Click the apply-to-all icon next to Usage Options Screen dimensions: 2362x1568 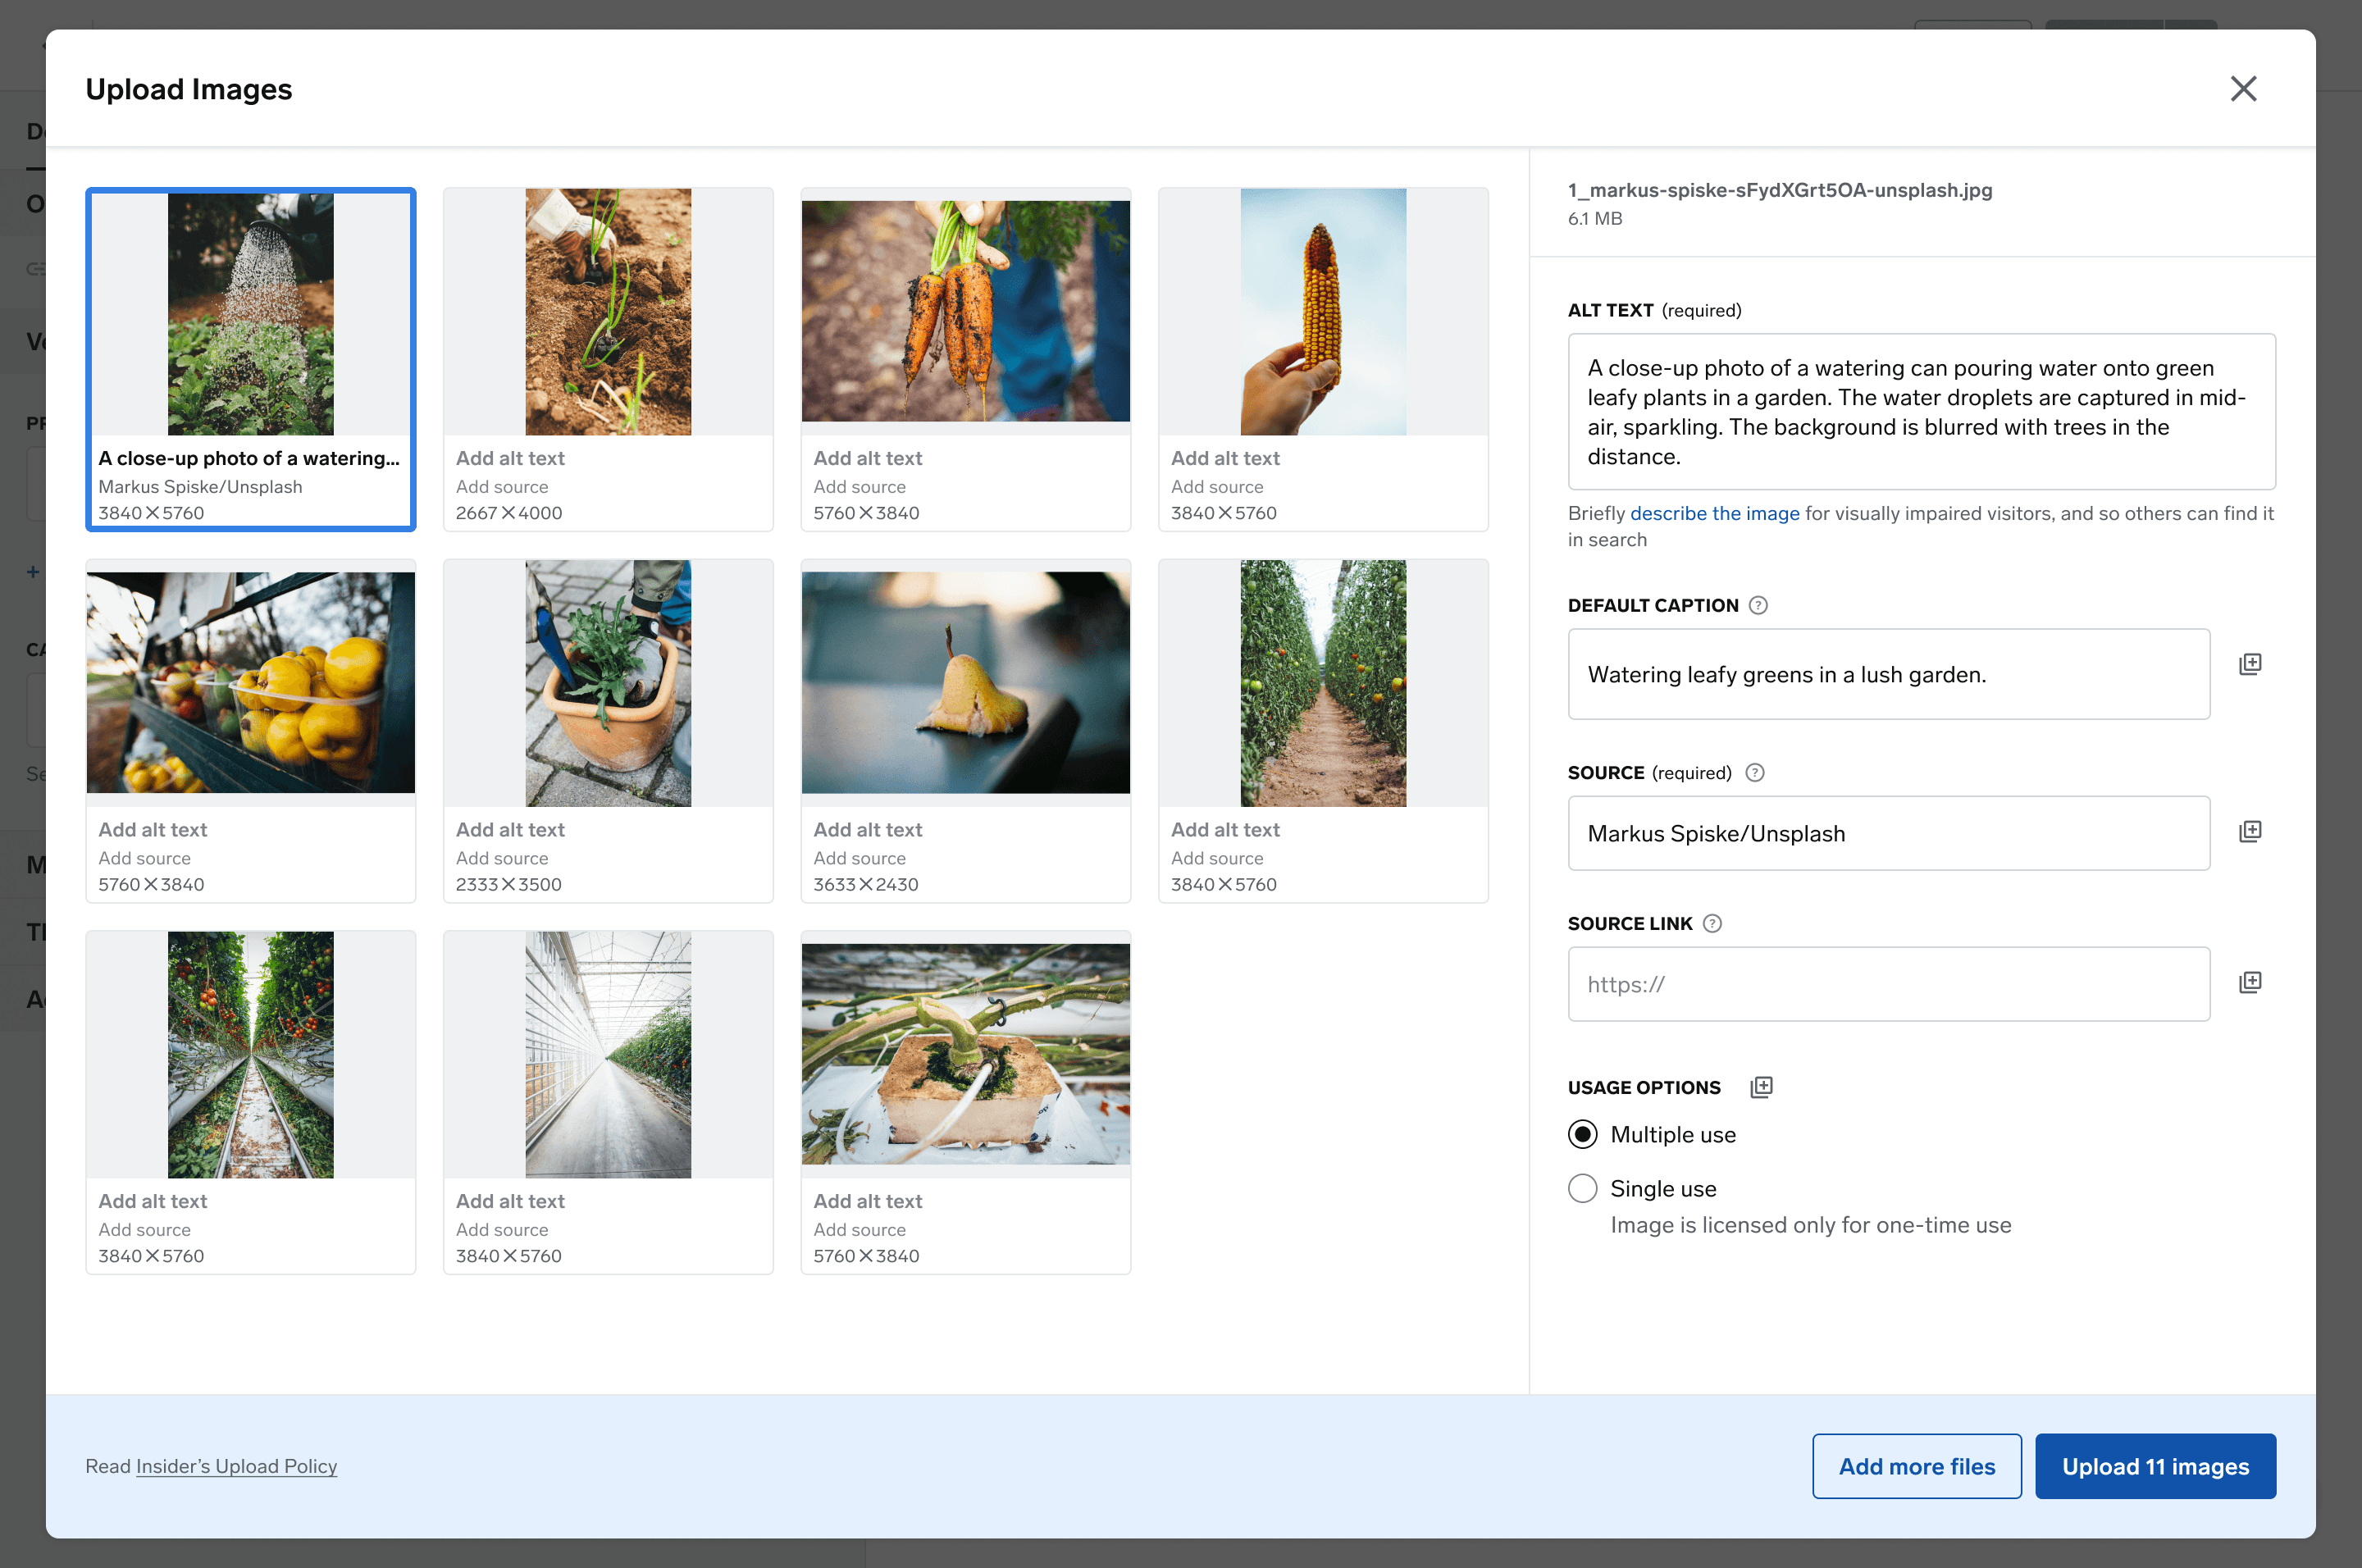(1761, 1087)
